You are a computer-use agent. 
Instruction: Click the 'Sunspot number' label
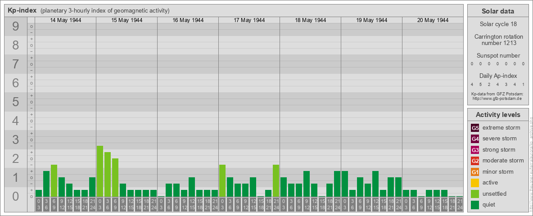tap(498, 56)
